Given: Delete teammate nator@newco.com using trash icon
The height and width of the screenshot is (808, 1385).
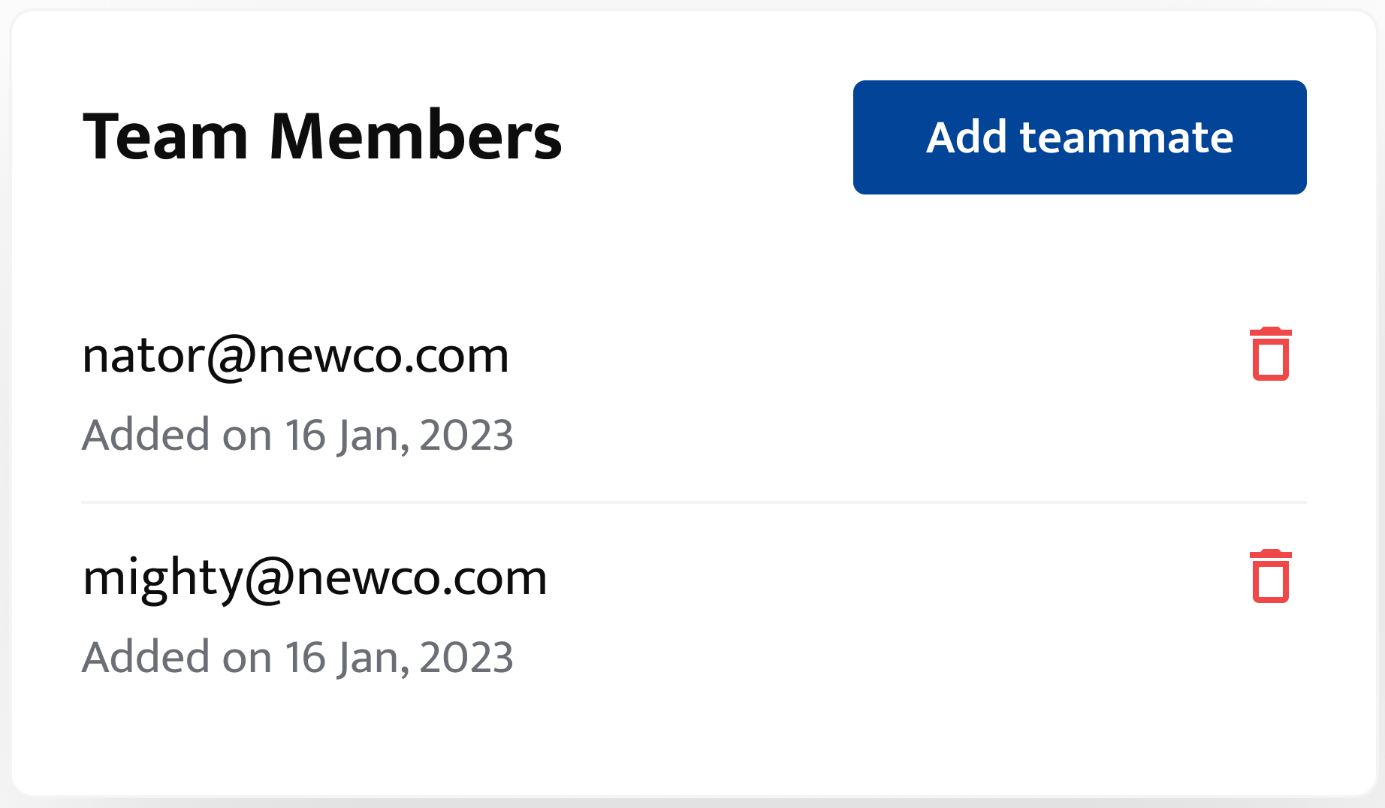Looking at the screenshot, I should [x=1270, y=354].
